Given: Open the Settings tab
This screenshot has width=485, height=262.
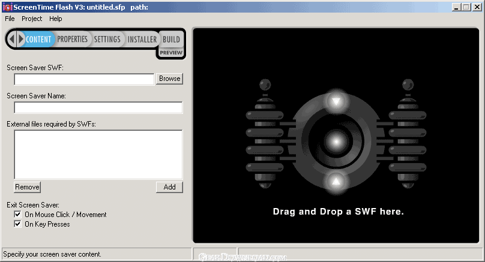Looking at the screenshot, I should tap(107, 39).
